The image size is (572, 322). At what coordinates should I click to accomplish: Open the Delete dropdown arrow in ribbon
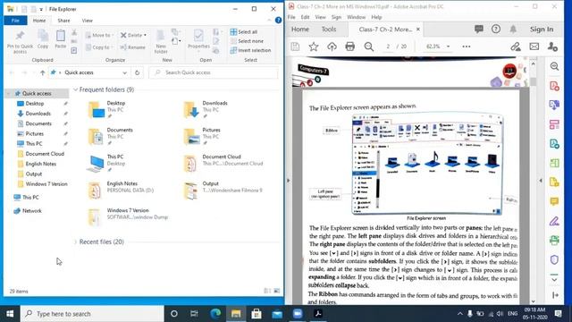pos(145,35)
